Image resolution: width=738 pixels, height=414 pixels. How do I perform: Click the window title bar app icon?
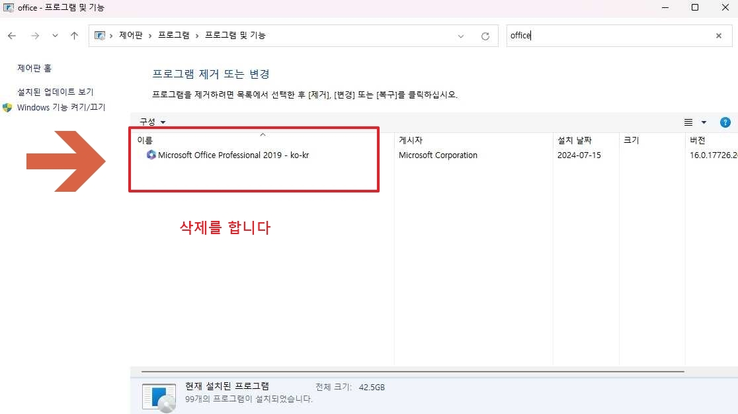9,7
